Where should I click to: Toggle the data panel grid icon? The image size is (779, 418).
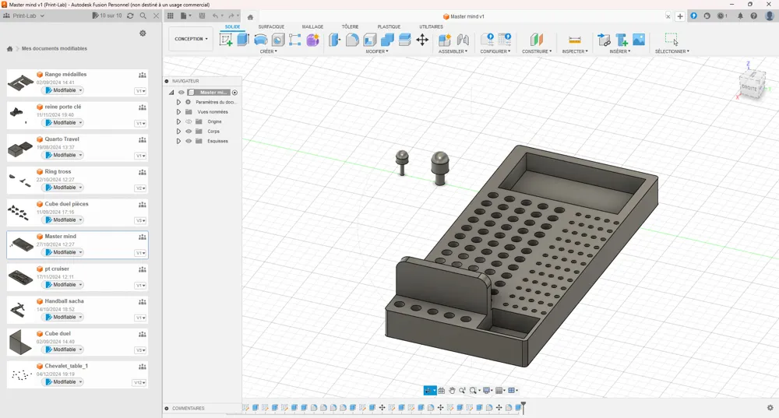pos(171,16)
